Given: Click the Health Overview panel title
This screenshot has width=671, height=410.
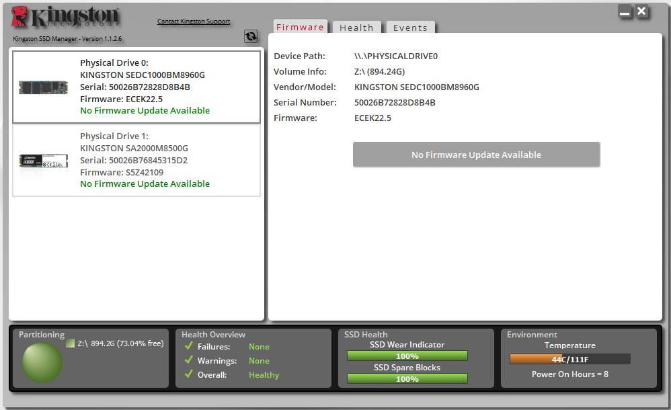Looking at the screenshot, I should coord(213,335).
